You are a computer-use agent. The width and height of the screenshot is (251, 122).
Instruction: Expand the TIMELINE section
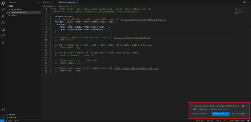(12, 118)
